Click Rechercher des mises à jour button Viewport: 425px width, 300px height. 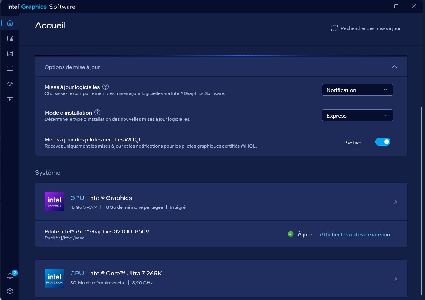tap(366, 28)
